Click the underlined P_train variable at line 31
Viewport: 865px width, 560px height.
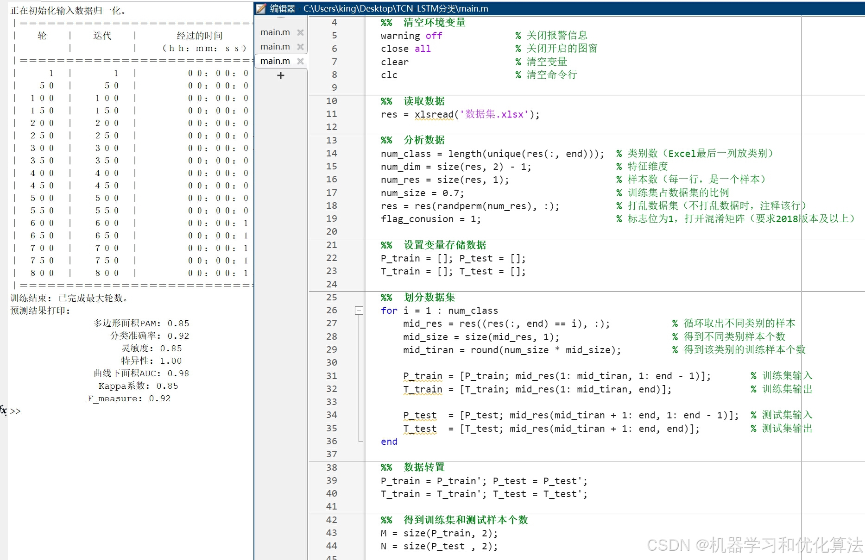point(423,376)
